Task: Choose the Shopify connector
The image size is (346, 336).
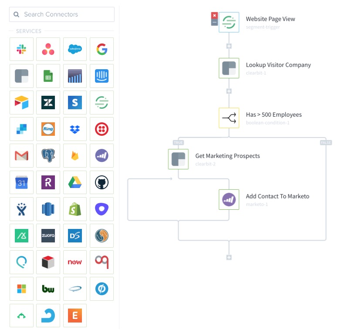Action: coord(75,209)
